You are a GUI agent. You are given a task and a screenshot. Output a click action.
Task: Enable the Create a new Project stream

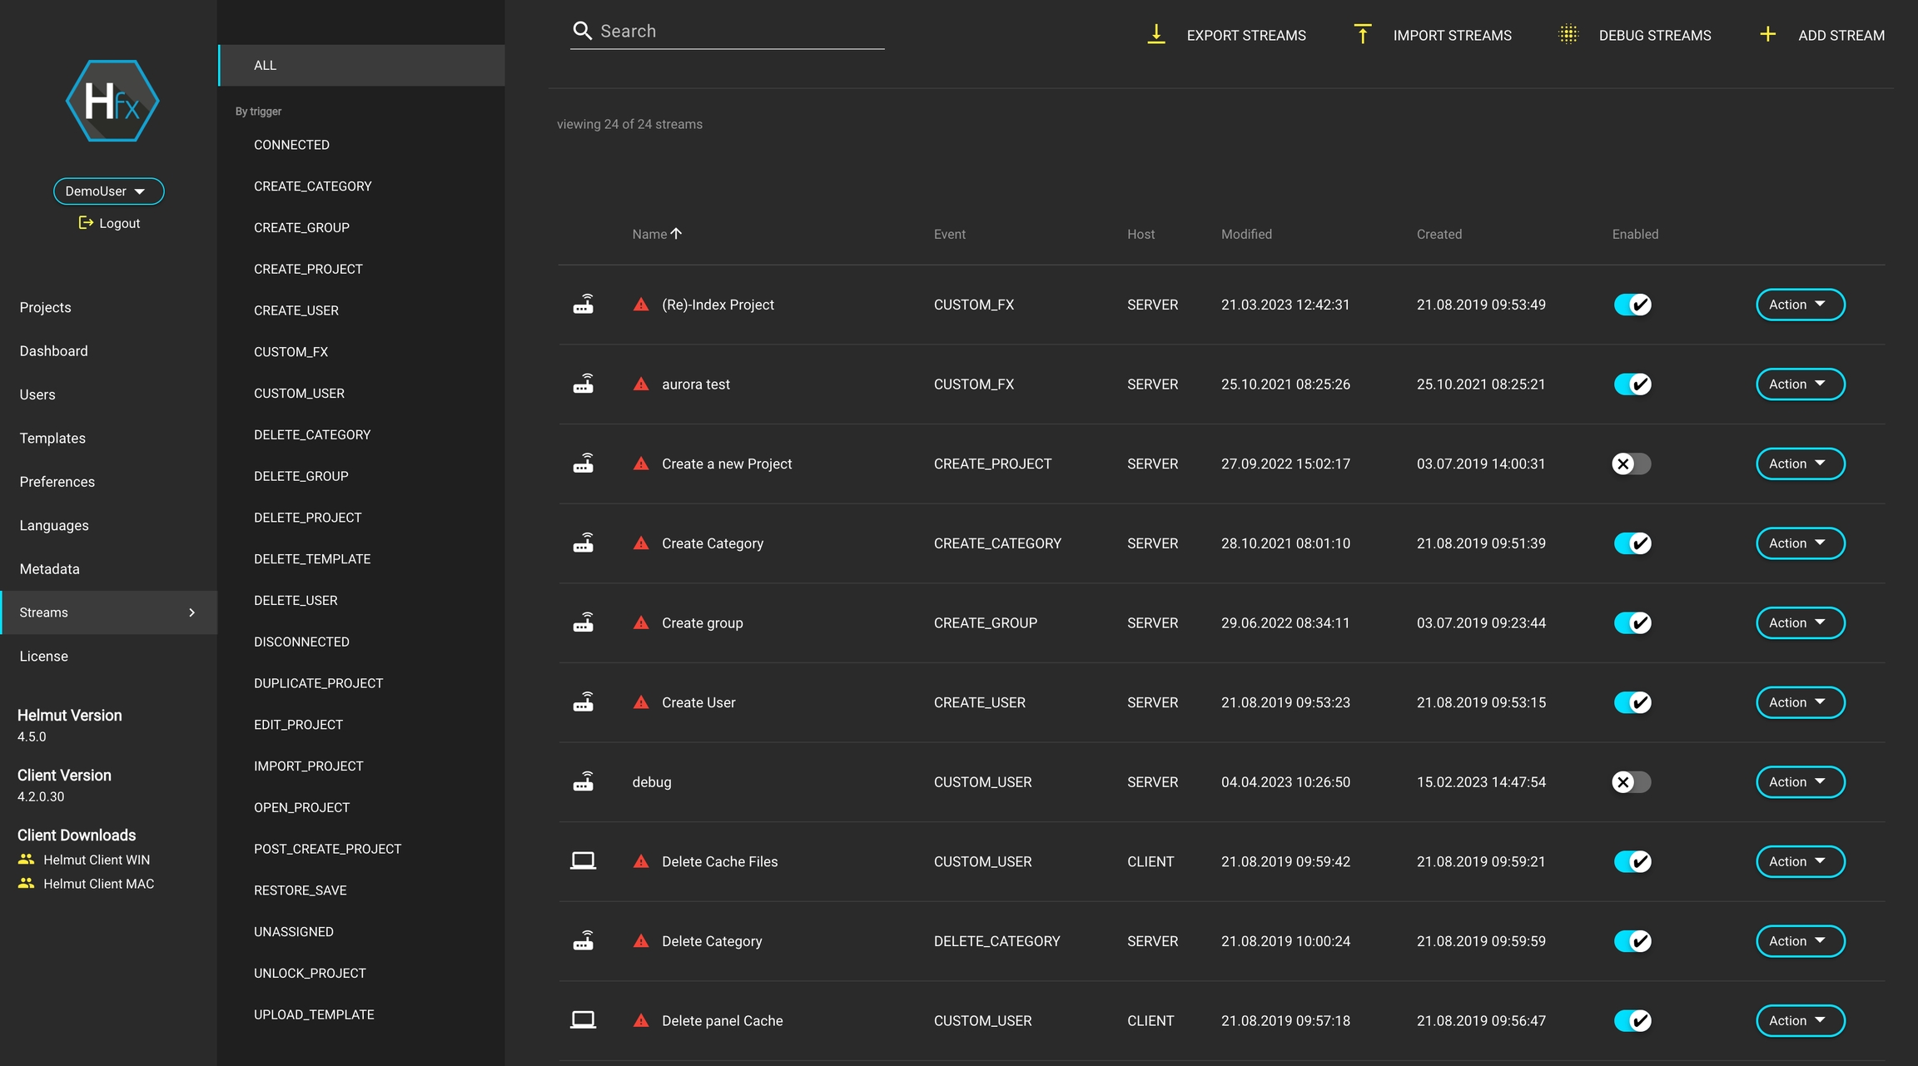click(1631, 464)
